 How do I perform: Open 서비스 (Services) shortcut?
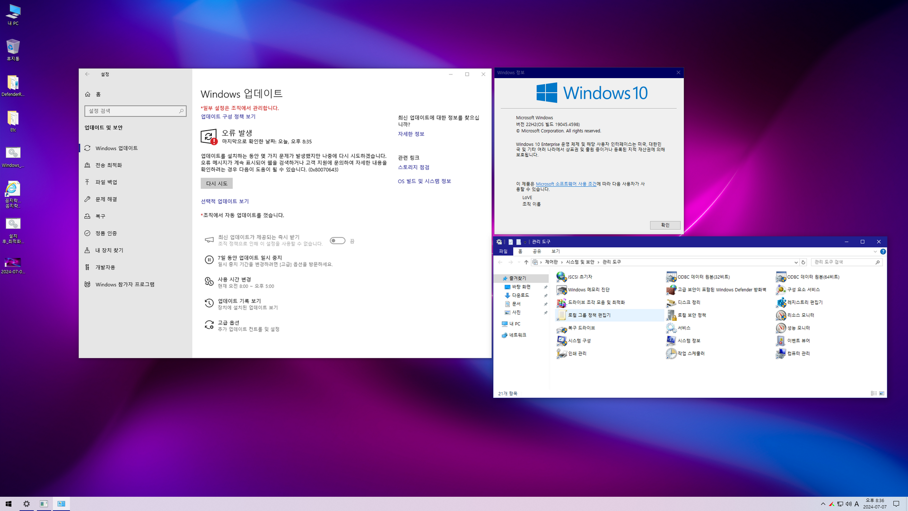pyautogui.click(x=683, y=328)
